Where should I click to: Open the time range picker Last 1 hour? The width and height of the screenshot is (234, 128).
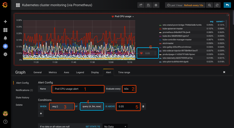pos(175,5)
